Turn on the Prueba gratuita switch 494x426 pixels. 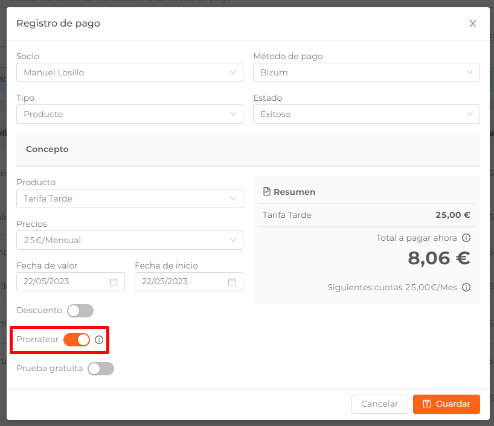pyautogui.click(x=101, y=369)
